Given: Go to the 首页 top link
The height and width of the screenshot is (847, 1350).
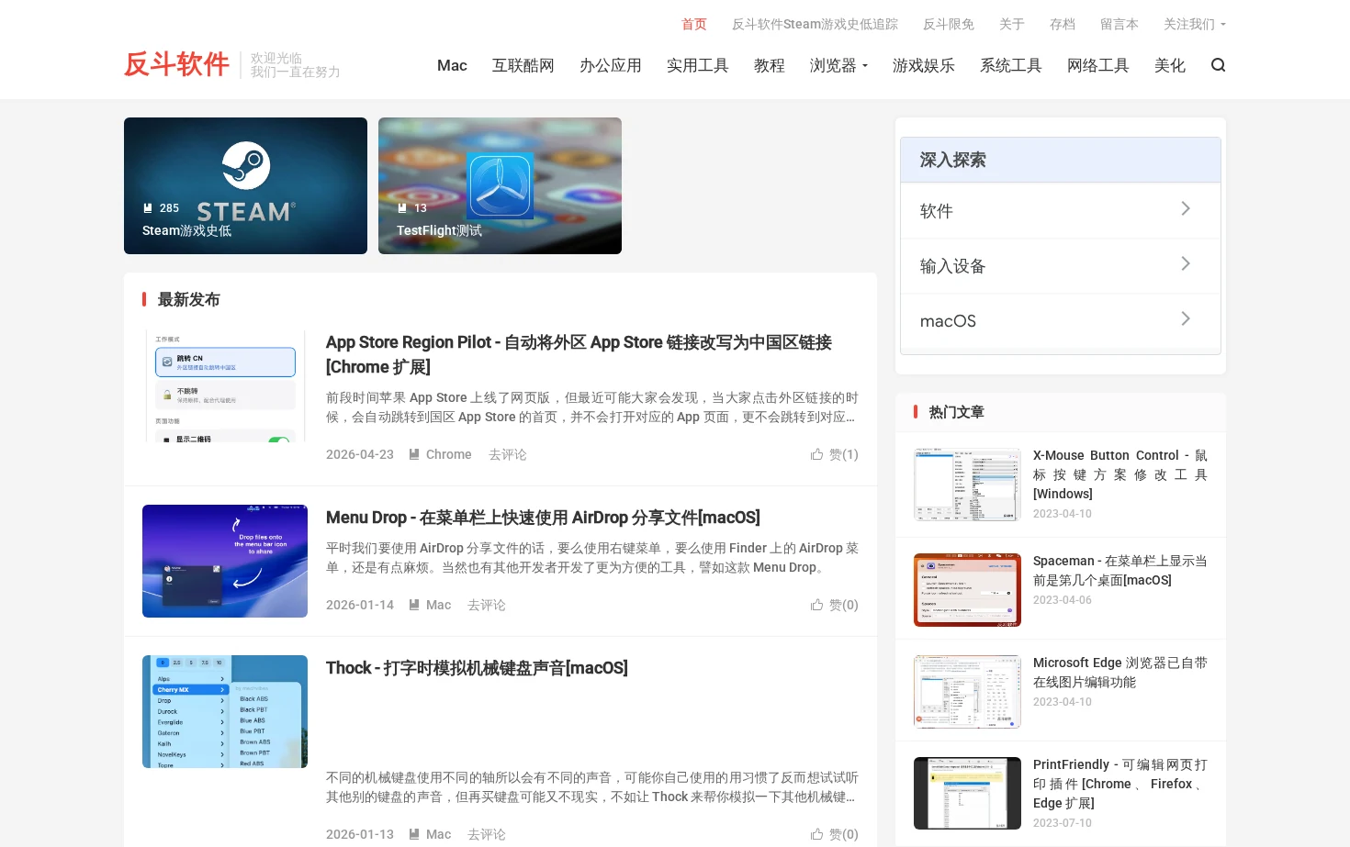Looking at the screenshot, I should click(694, 25).
